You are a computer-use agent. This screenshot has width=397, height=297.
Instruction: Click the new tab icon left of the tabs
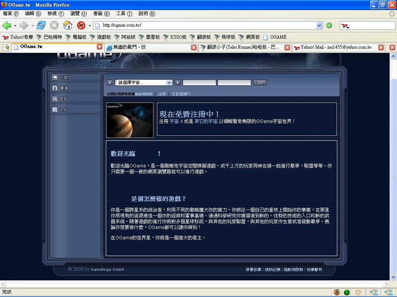(x=5, y=47)
